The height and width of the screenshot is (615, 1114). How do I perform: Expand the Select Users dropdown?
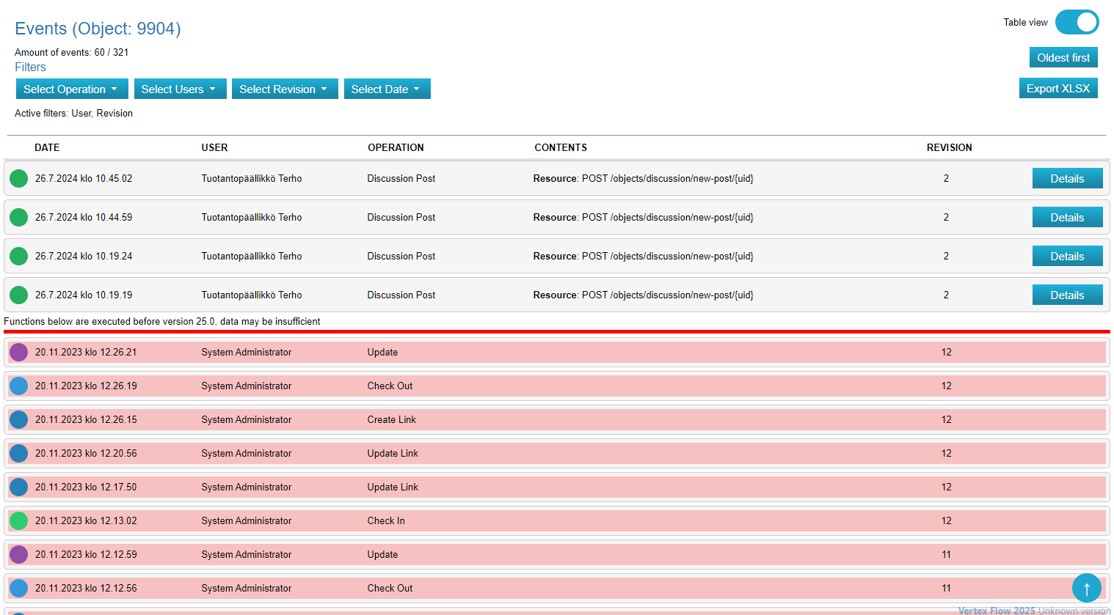coord(179,89)
